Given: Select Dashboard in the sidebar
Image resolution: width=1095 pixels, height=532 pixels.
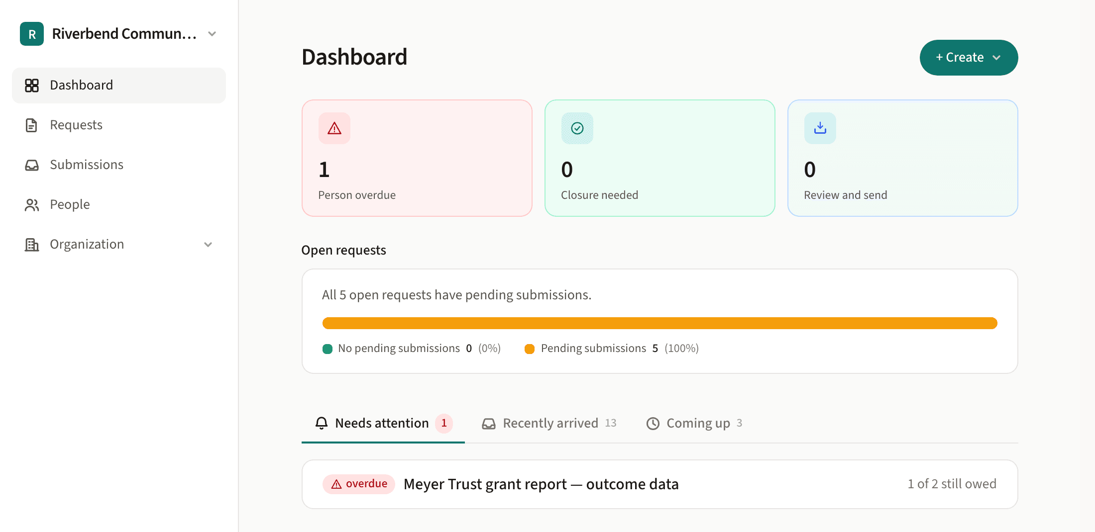Looking at the screenshot, I should click(x=119, y=85).
